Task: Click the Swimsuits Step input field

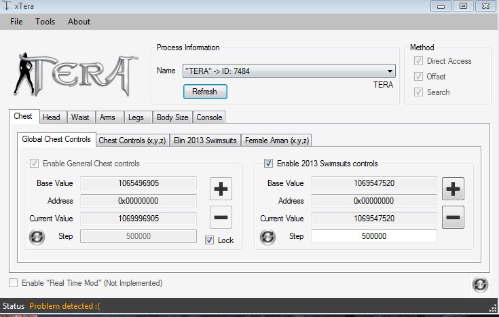Action: 373,236
